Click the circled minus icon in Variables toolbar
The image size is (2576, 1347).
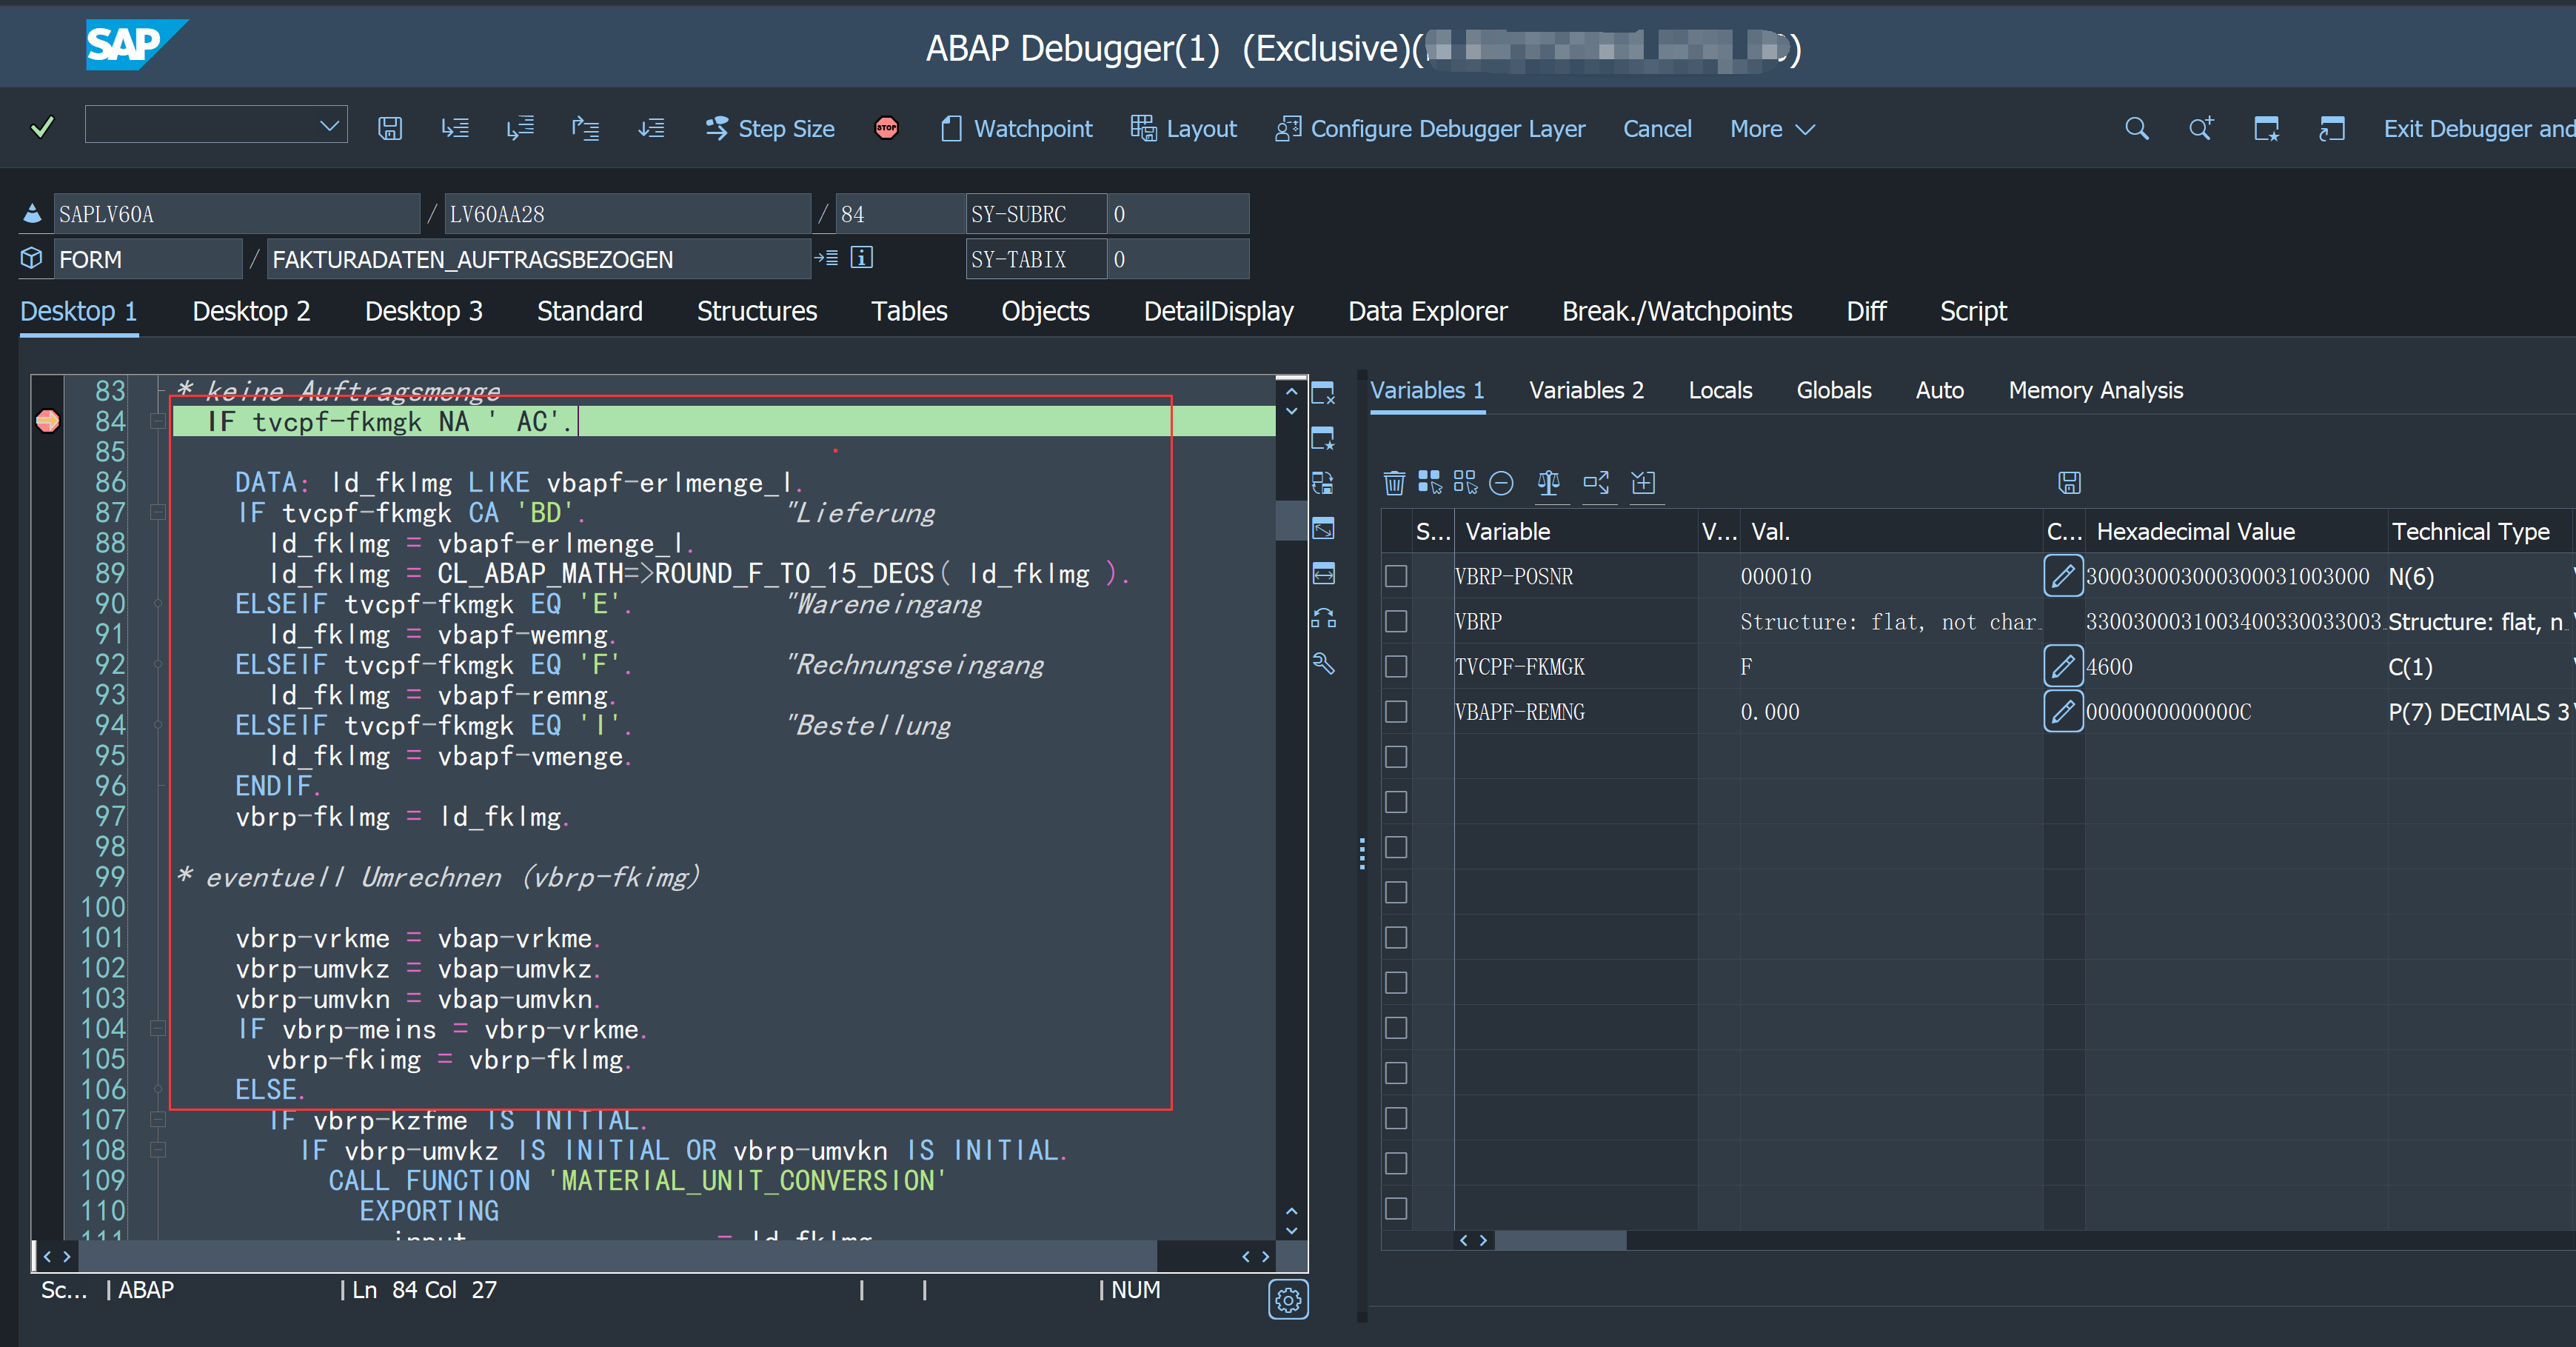1501,483
